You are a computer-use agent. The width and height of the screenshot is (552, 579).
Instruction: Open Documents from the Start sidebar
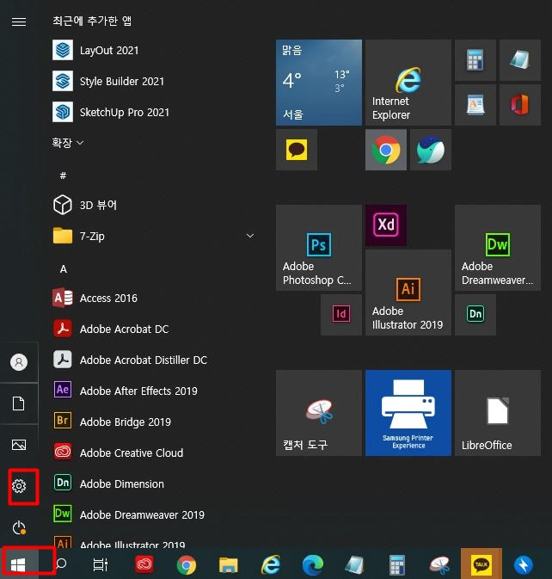click(19, 403)
